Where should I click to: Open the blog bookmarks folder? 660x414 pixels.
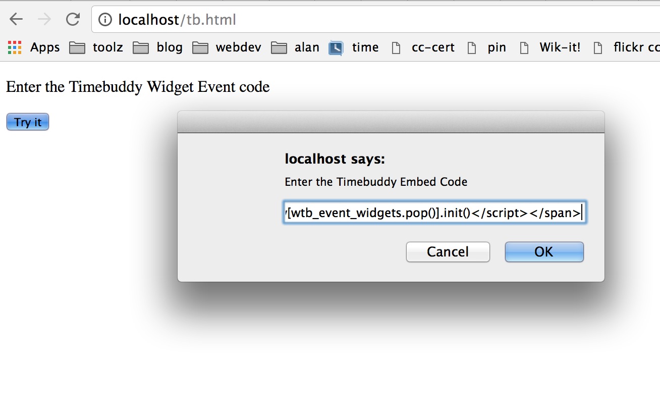[158, 47]
